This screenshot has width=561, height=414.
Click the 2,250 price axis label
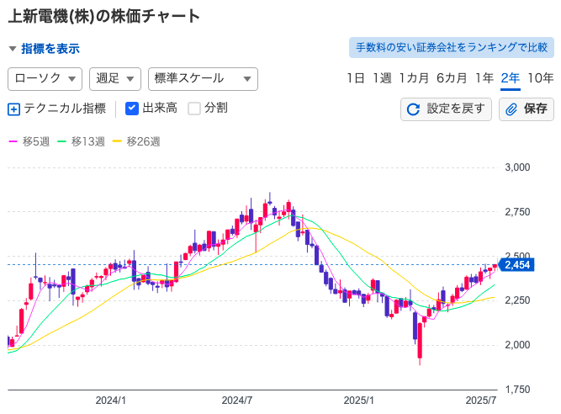click(x=517, y=300)
